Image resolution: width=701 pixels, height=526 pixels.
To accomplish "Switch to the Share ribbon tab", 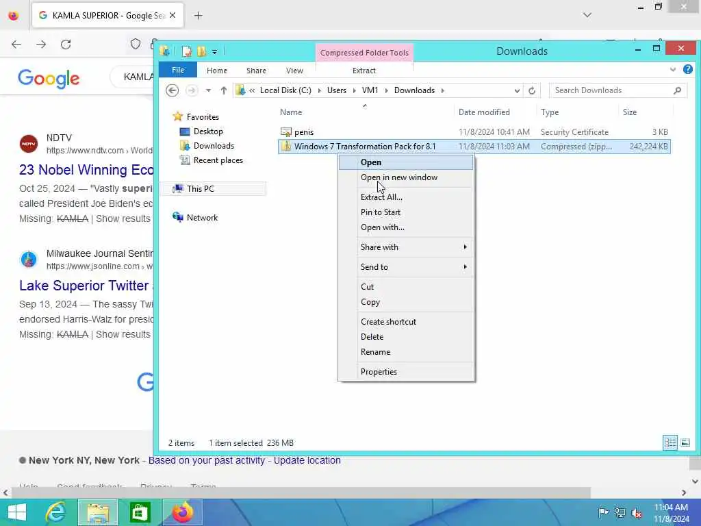I will pos(256,71).
